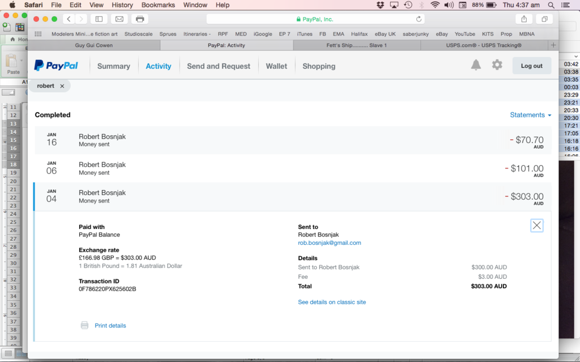Open Send and Request page
Screen dimensions: 580x362
coord(219,66)
